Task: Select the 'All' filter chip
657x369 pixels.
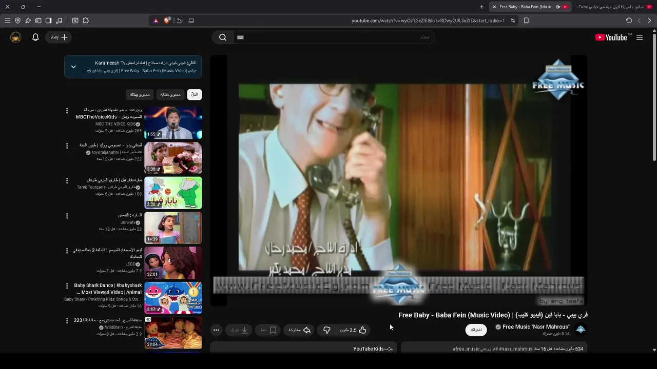Action: 194,94
